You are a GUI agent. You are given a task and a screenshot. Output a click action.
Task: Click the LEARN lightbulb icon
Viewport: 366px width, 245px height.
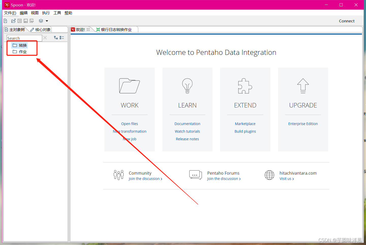pyautogui.click(x=187, y=86)
